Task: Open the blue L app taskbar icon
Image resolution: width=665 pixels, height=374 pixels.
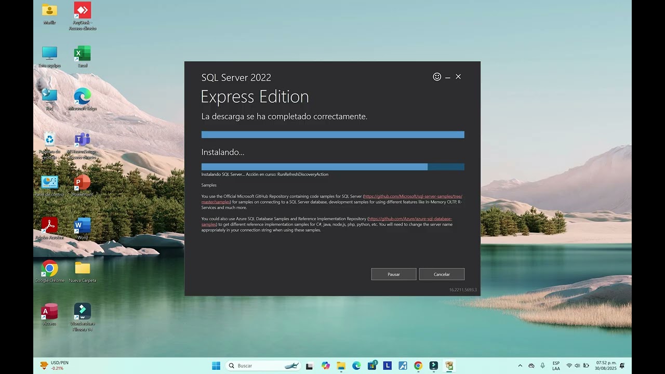Action: pyautogui.click(x=387, y=366)
